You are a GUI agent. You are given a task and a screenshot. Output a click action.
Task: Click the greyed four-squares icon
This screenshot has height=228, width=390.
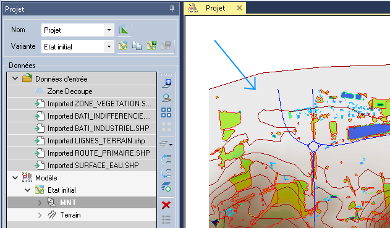pyautogui.click(x=166, y=127)
